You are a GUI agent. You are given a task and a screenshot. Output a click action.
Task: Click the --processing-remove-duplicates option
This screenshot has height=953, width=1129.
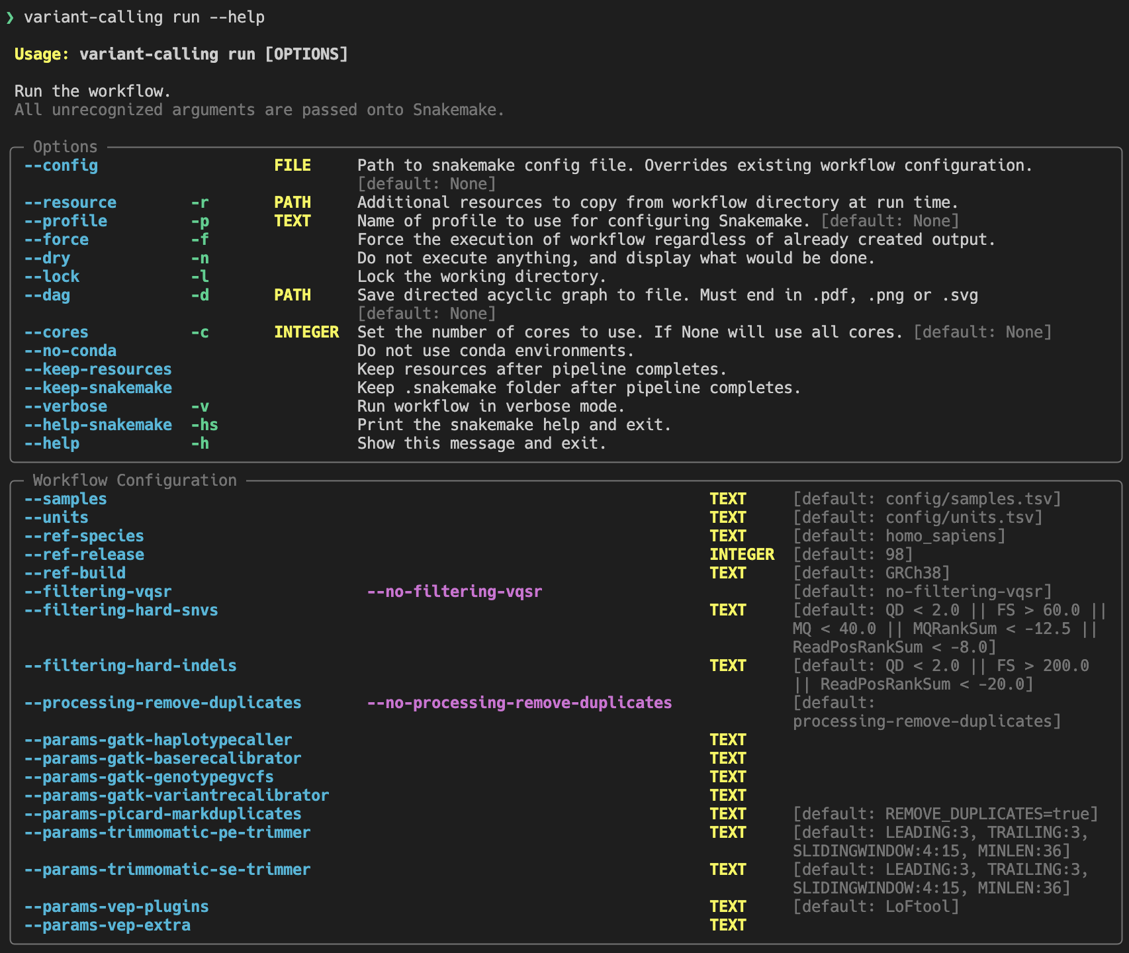(163, 703)
